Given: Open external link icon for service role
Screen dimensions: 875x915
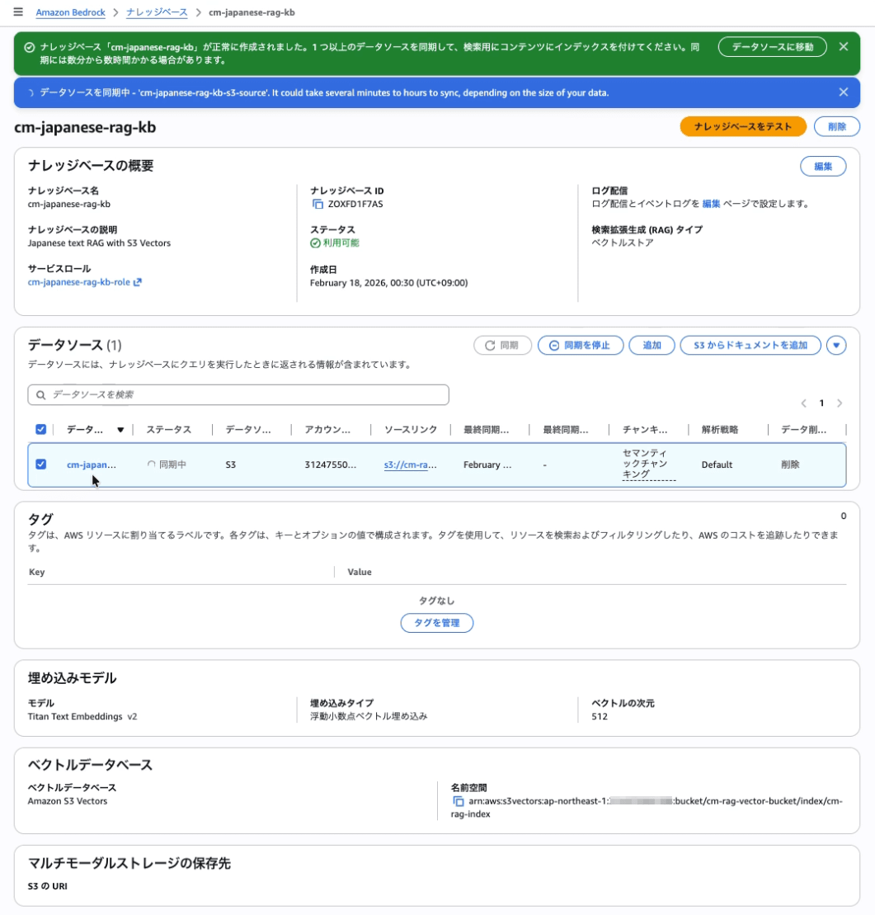Looking at the screenshot, I should (x=138, y=282).
